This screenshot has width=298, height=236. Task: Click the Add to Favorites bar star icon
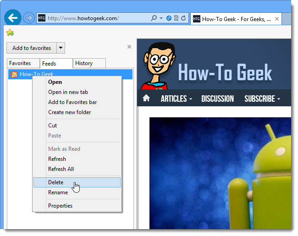(x=10, y=33)
